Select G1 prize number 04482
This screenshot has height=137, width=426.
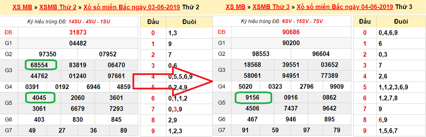point(78,43)
